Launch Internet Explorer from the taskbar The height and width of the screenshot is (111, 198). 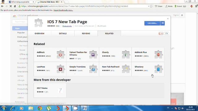tap(12, 108)
